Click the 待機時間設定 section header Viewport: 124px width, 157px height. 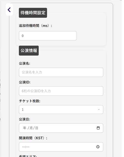[x=33, y=13]
